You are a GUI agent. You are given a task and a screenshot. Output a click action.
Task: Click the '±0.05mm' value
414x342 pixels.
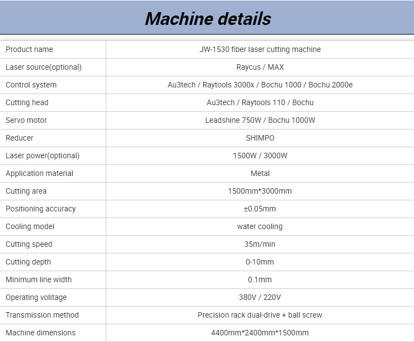(x=260, y=209)
